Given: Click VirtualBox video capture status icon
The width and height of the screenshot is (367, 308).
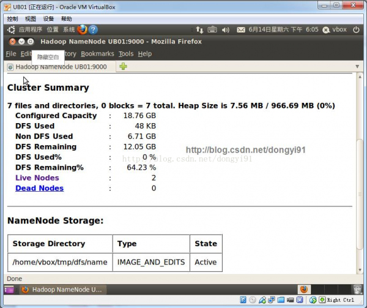Looking at the screenshot, I should pyautogui.click(x=290, y=300).
